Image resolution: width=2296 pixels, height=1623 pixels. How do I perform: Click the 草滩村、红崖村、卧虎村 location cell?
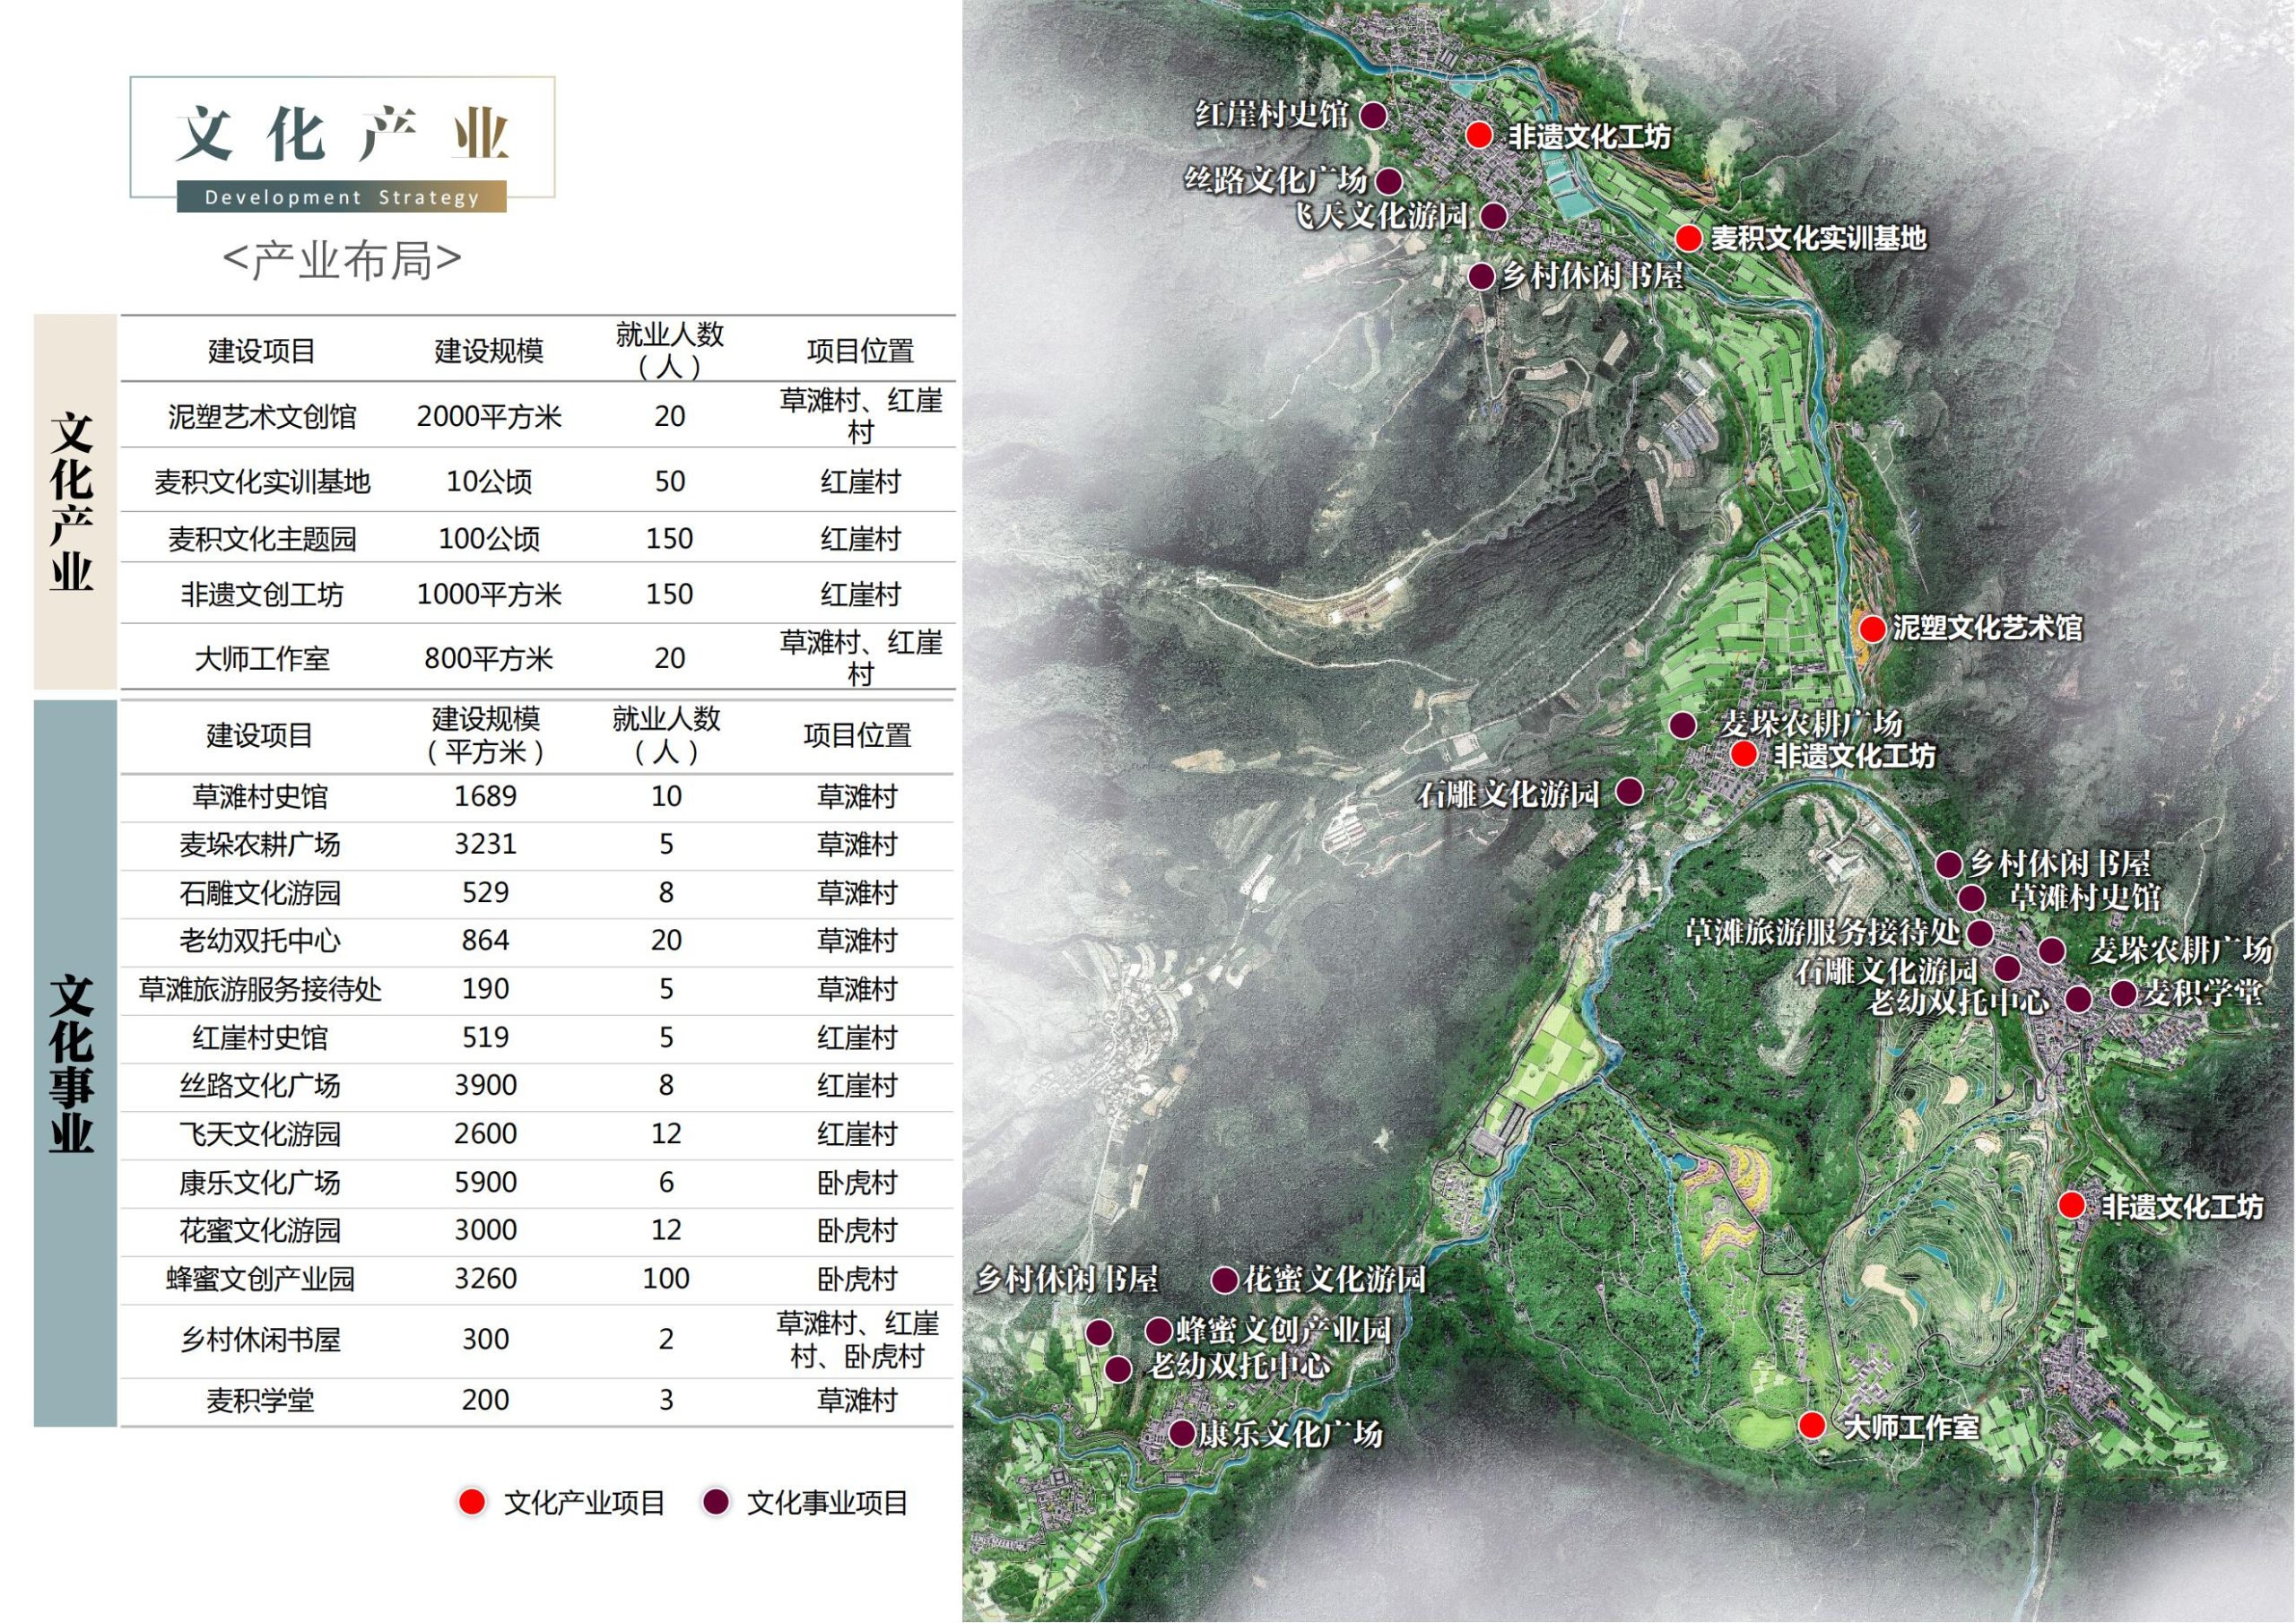[x=857, y=1340]
